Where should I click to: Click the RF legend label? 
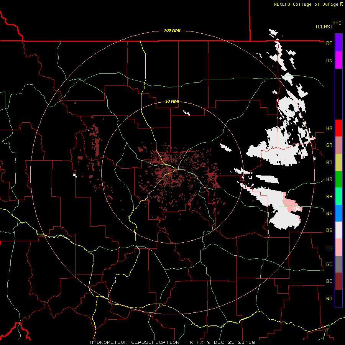coord(329,43)
